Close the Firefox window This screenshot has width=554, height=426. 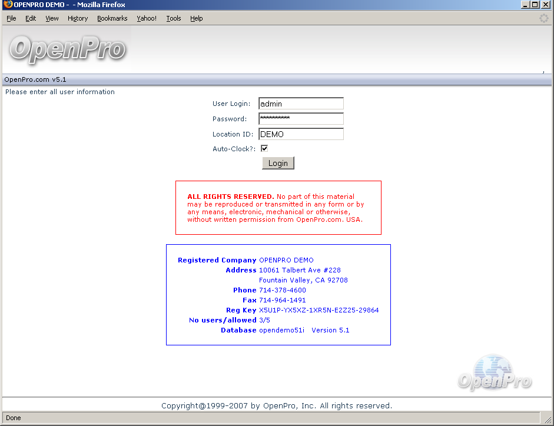[546, 5]
